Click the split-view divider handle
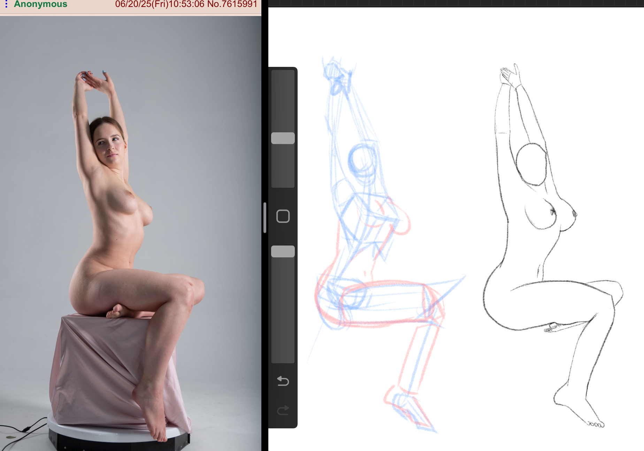644x451 pixels. (x=265, y=218)
